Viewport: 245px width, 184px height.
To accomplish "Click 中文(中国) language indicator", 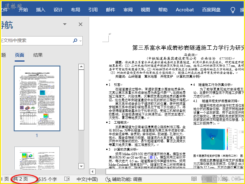I will [x=87, y=179].
